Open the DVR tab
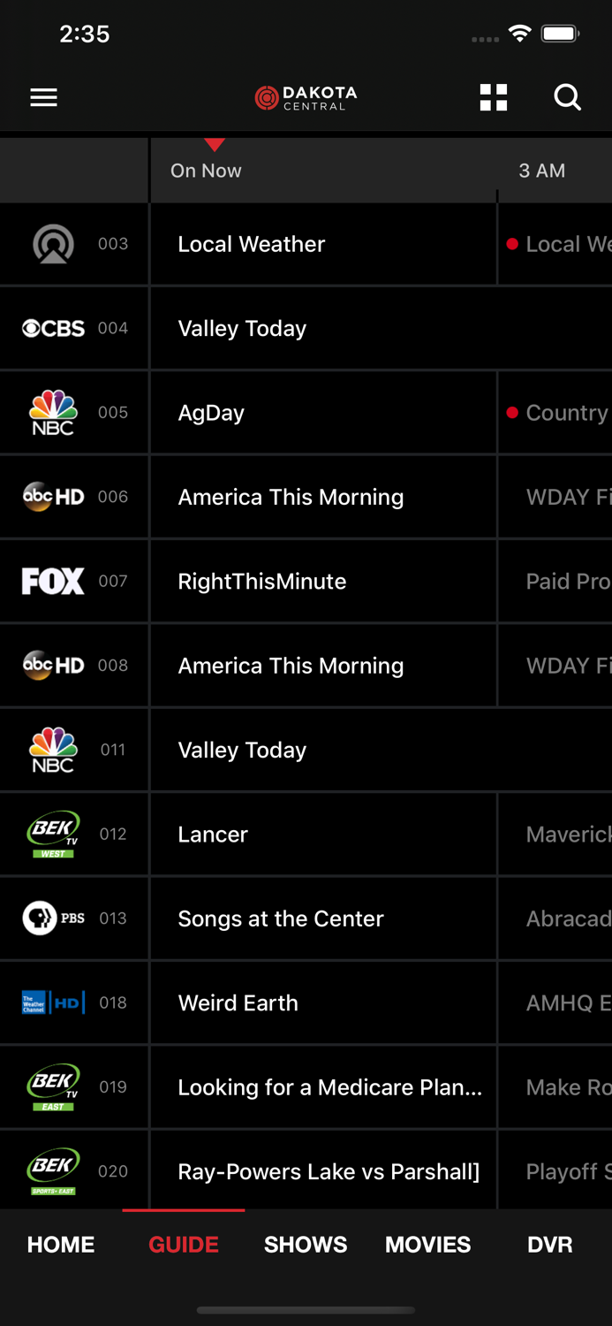The image size is (612, 1326). click(549, 1244)
